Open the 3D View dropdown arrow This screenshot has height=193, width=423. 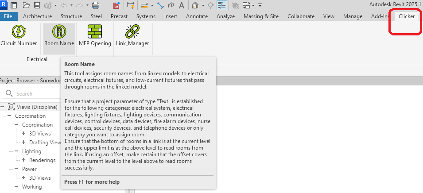click(x=202, y=5)
